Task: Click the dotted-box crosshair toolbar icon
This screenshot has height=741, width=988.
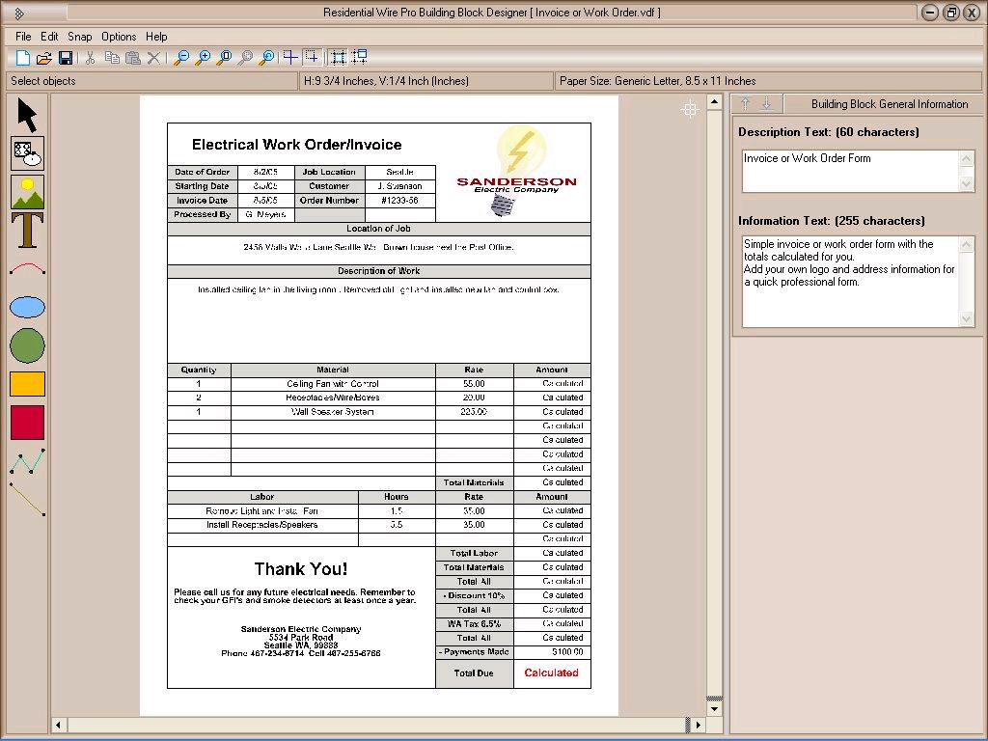Action: [312, 57]
